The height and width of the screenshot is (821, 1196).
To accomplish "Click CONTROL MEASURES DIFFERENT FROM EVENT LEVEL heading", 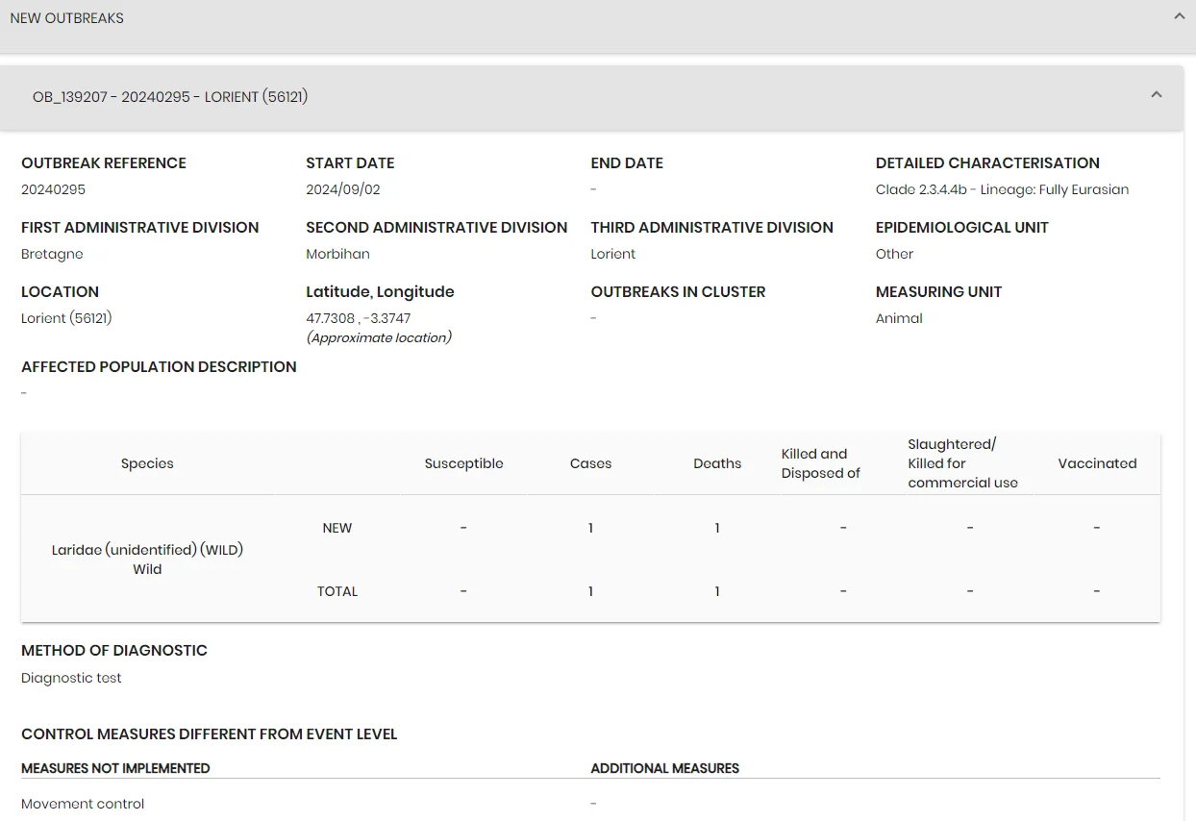I will [210, 734].
